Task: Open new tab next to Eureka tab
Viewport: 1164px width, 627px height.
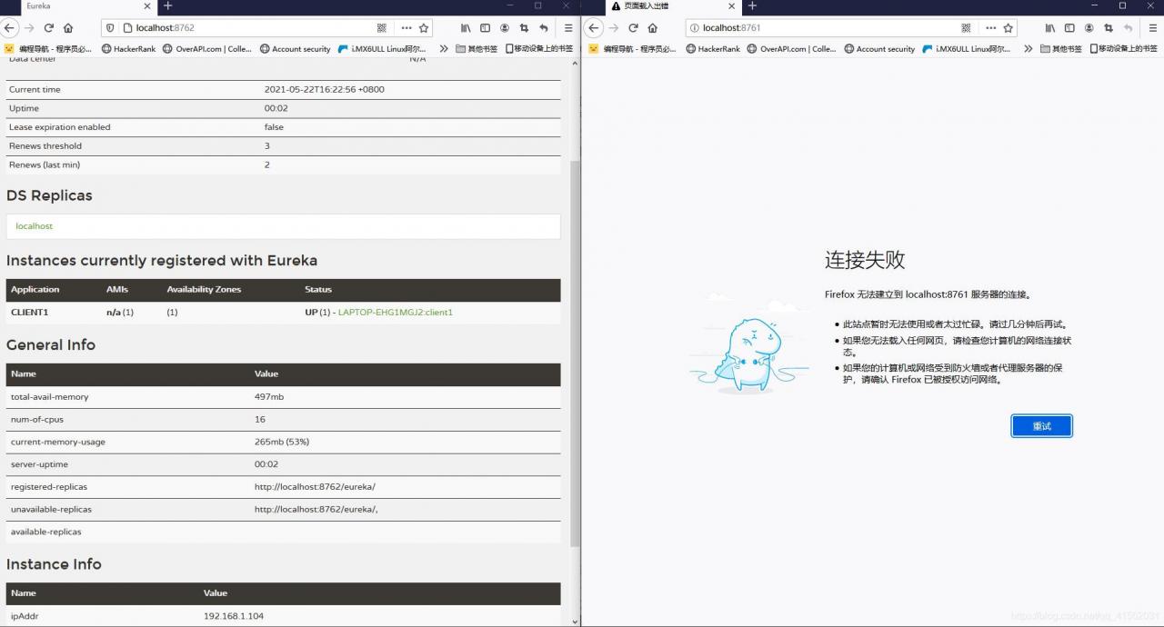Action: (167, 5)
